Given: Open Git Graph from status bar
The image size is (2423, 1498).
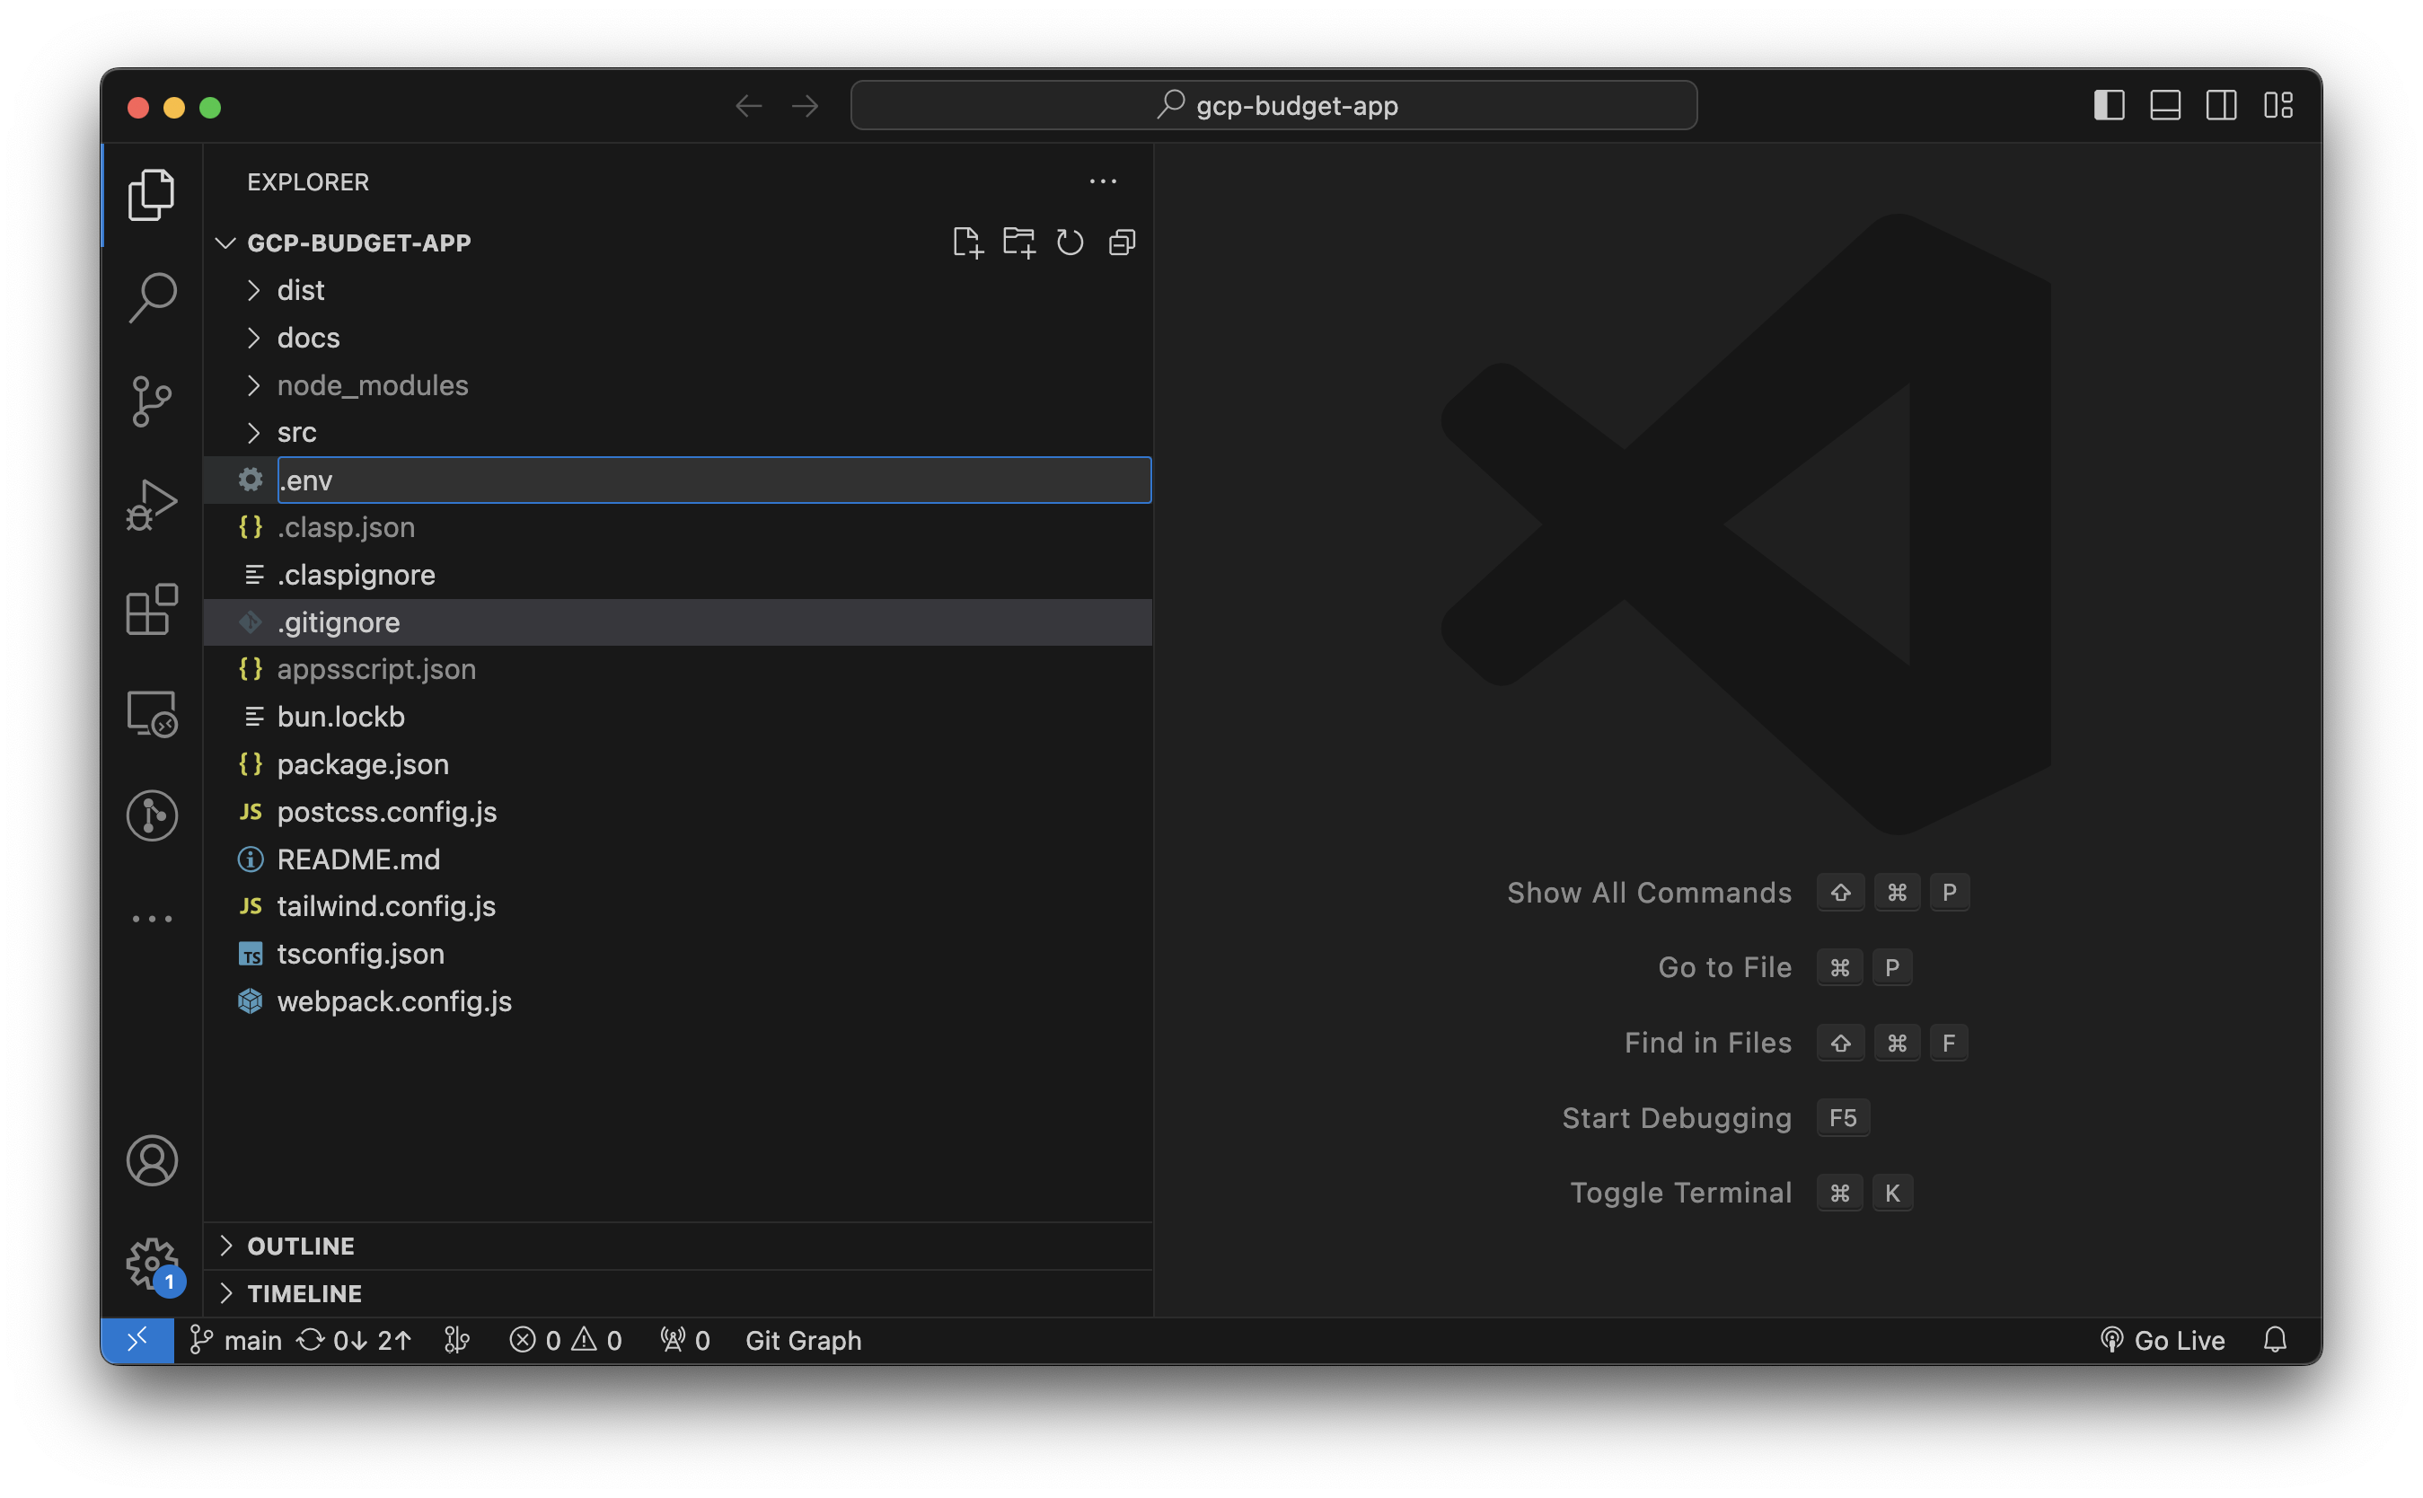Looking at the screenshot, I should pyautogui.click(x=802, y=1341).
